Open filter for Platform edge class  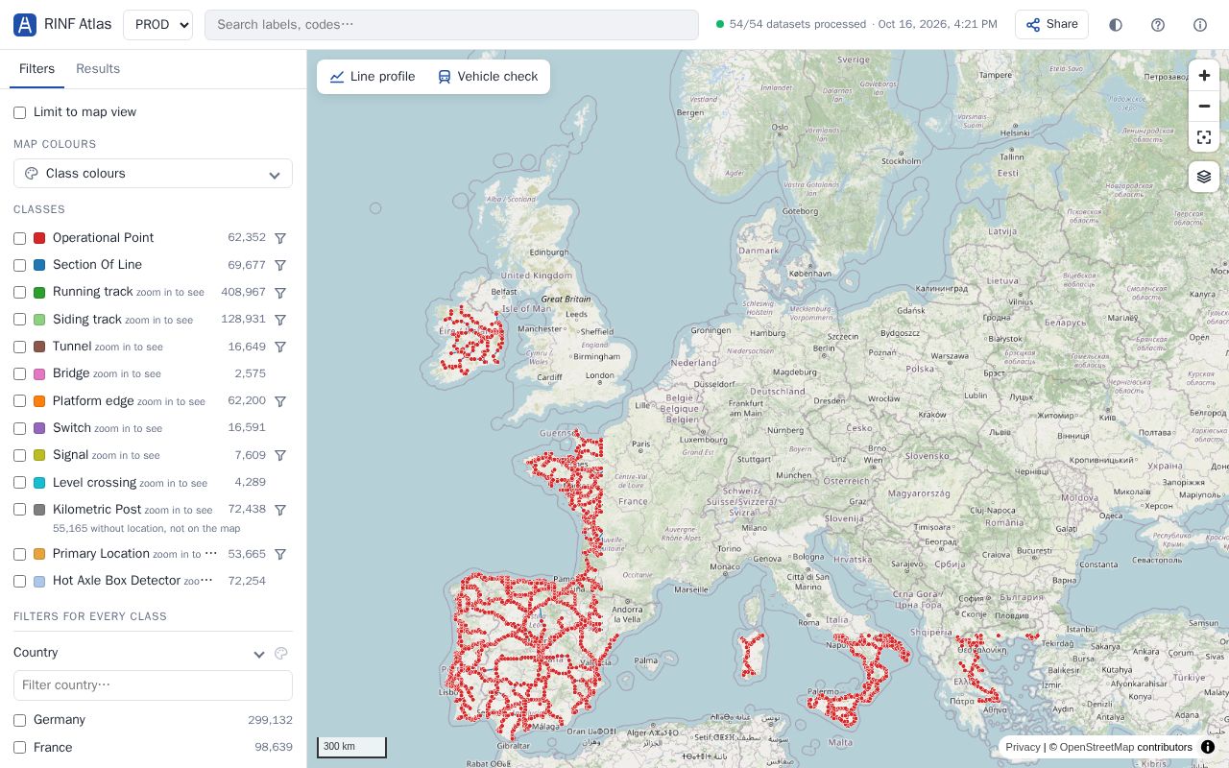pos(280,401)
